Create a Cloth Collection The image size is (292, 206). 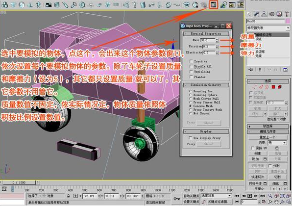pyautogui.click(x=13, y=4)
